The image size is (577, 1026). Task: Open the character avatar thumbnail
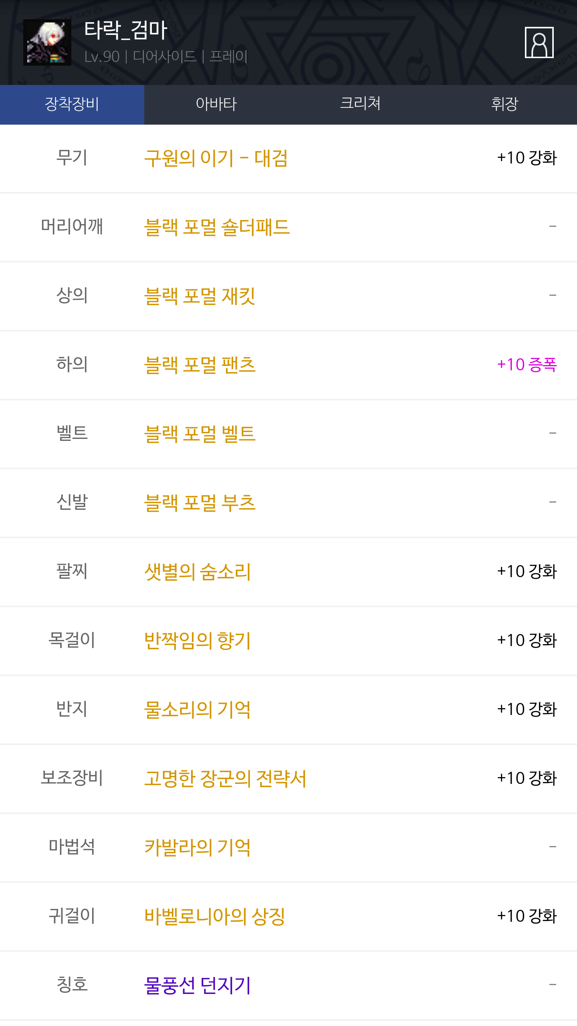(47, 42)
